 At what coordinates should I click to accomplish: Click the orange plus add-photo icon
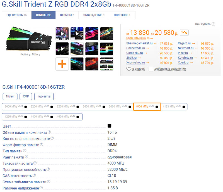[62, 64]
